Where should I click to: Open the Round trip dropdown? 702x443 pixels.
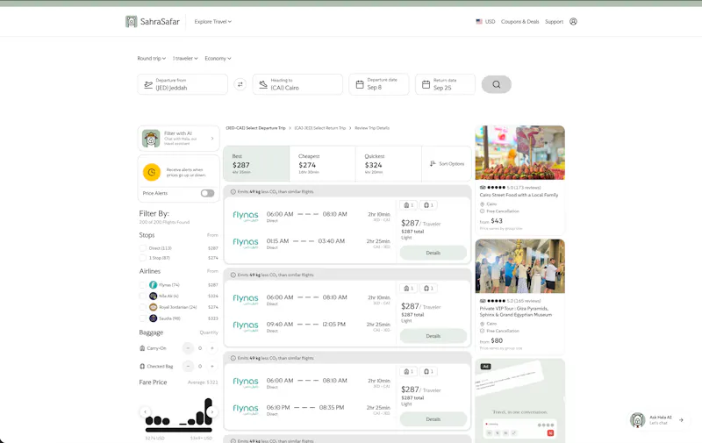(151, 58)
